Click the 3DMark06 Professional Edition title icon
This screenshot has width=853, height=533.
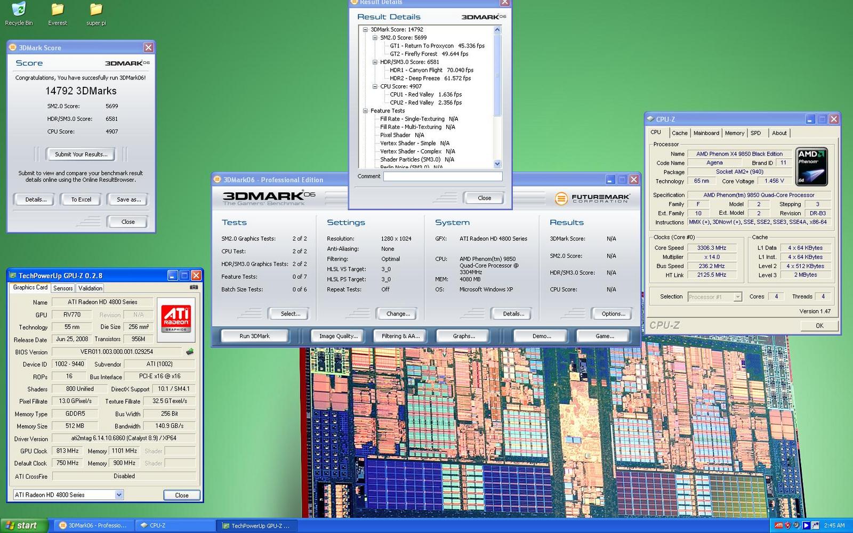(218, 180)
